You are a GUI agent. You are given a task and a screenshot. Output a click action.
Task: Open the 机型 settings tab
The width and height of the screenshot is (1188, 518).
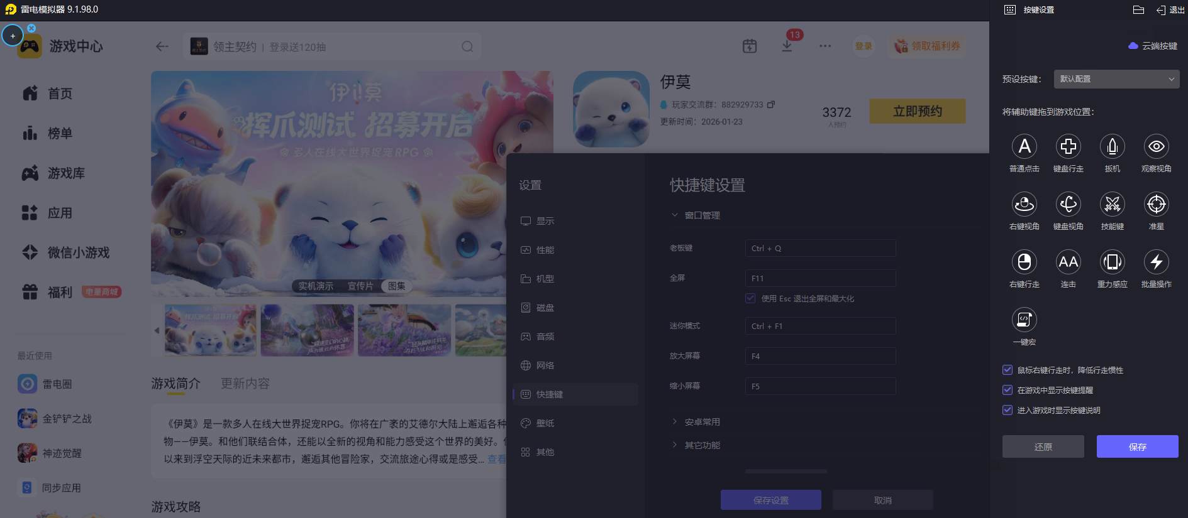coord(575,279)
